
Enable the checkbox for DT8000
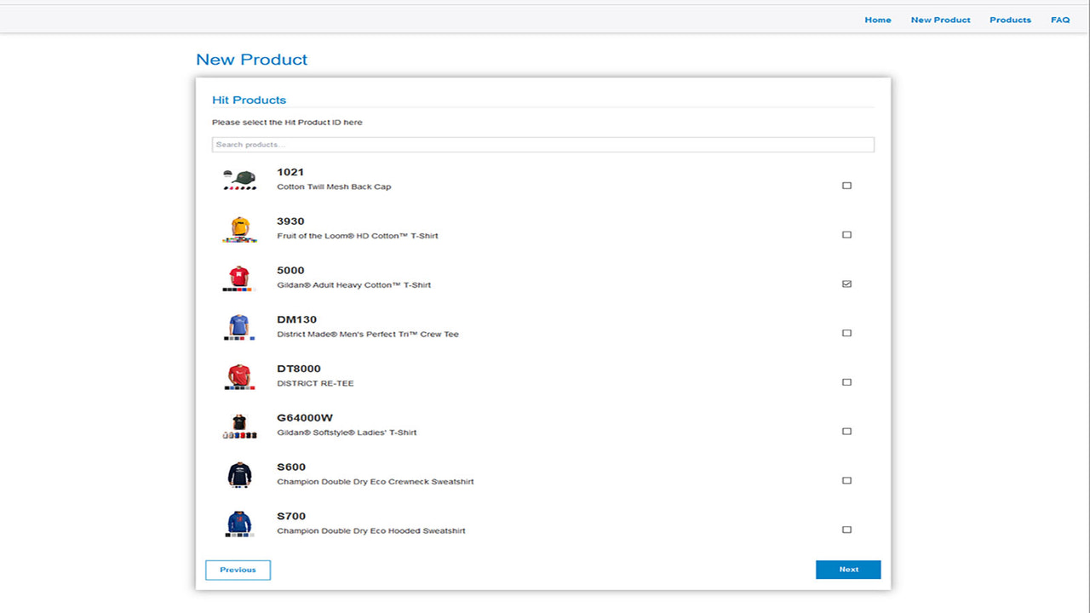tap(846, 381)
